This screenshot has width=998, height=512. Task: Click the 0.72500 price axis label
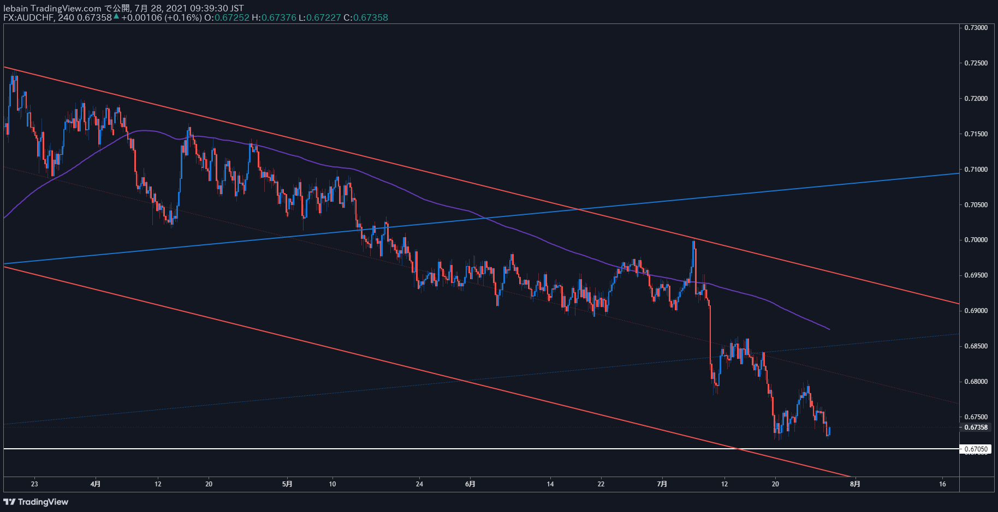click(976, 63)
